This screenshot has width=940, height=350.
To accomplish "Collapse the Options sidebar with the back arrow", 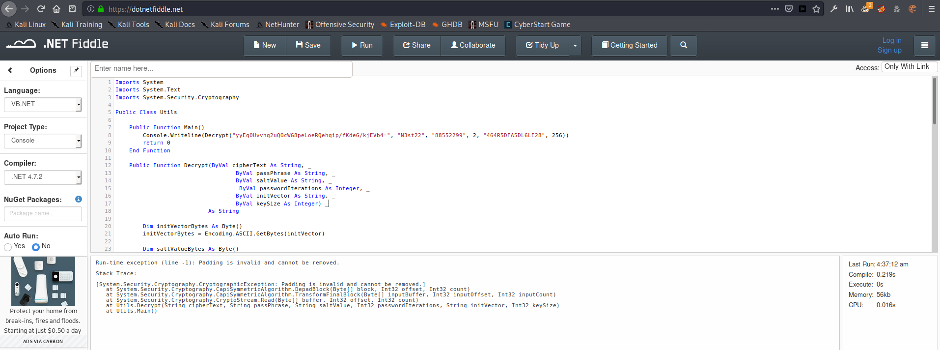I will (x=10, y=70).
